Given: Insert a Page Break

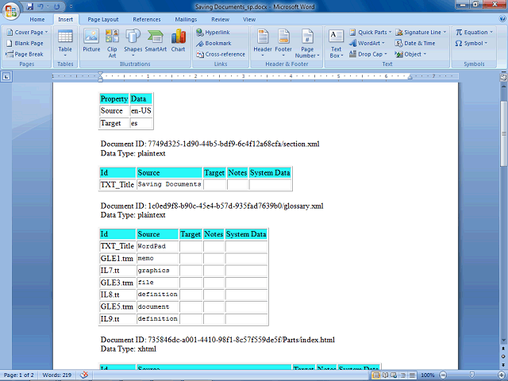Looking at the screenshot, I should tap(25, 54).
